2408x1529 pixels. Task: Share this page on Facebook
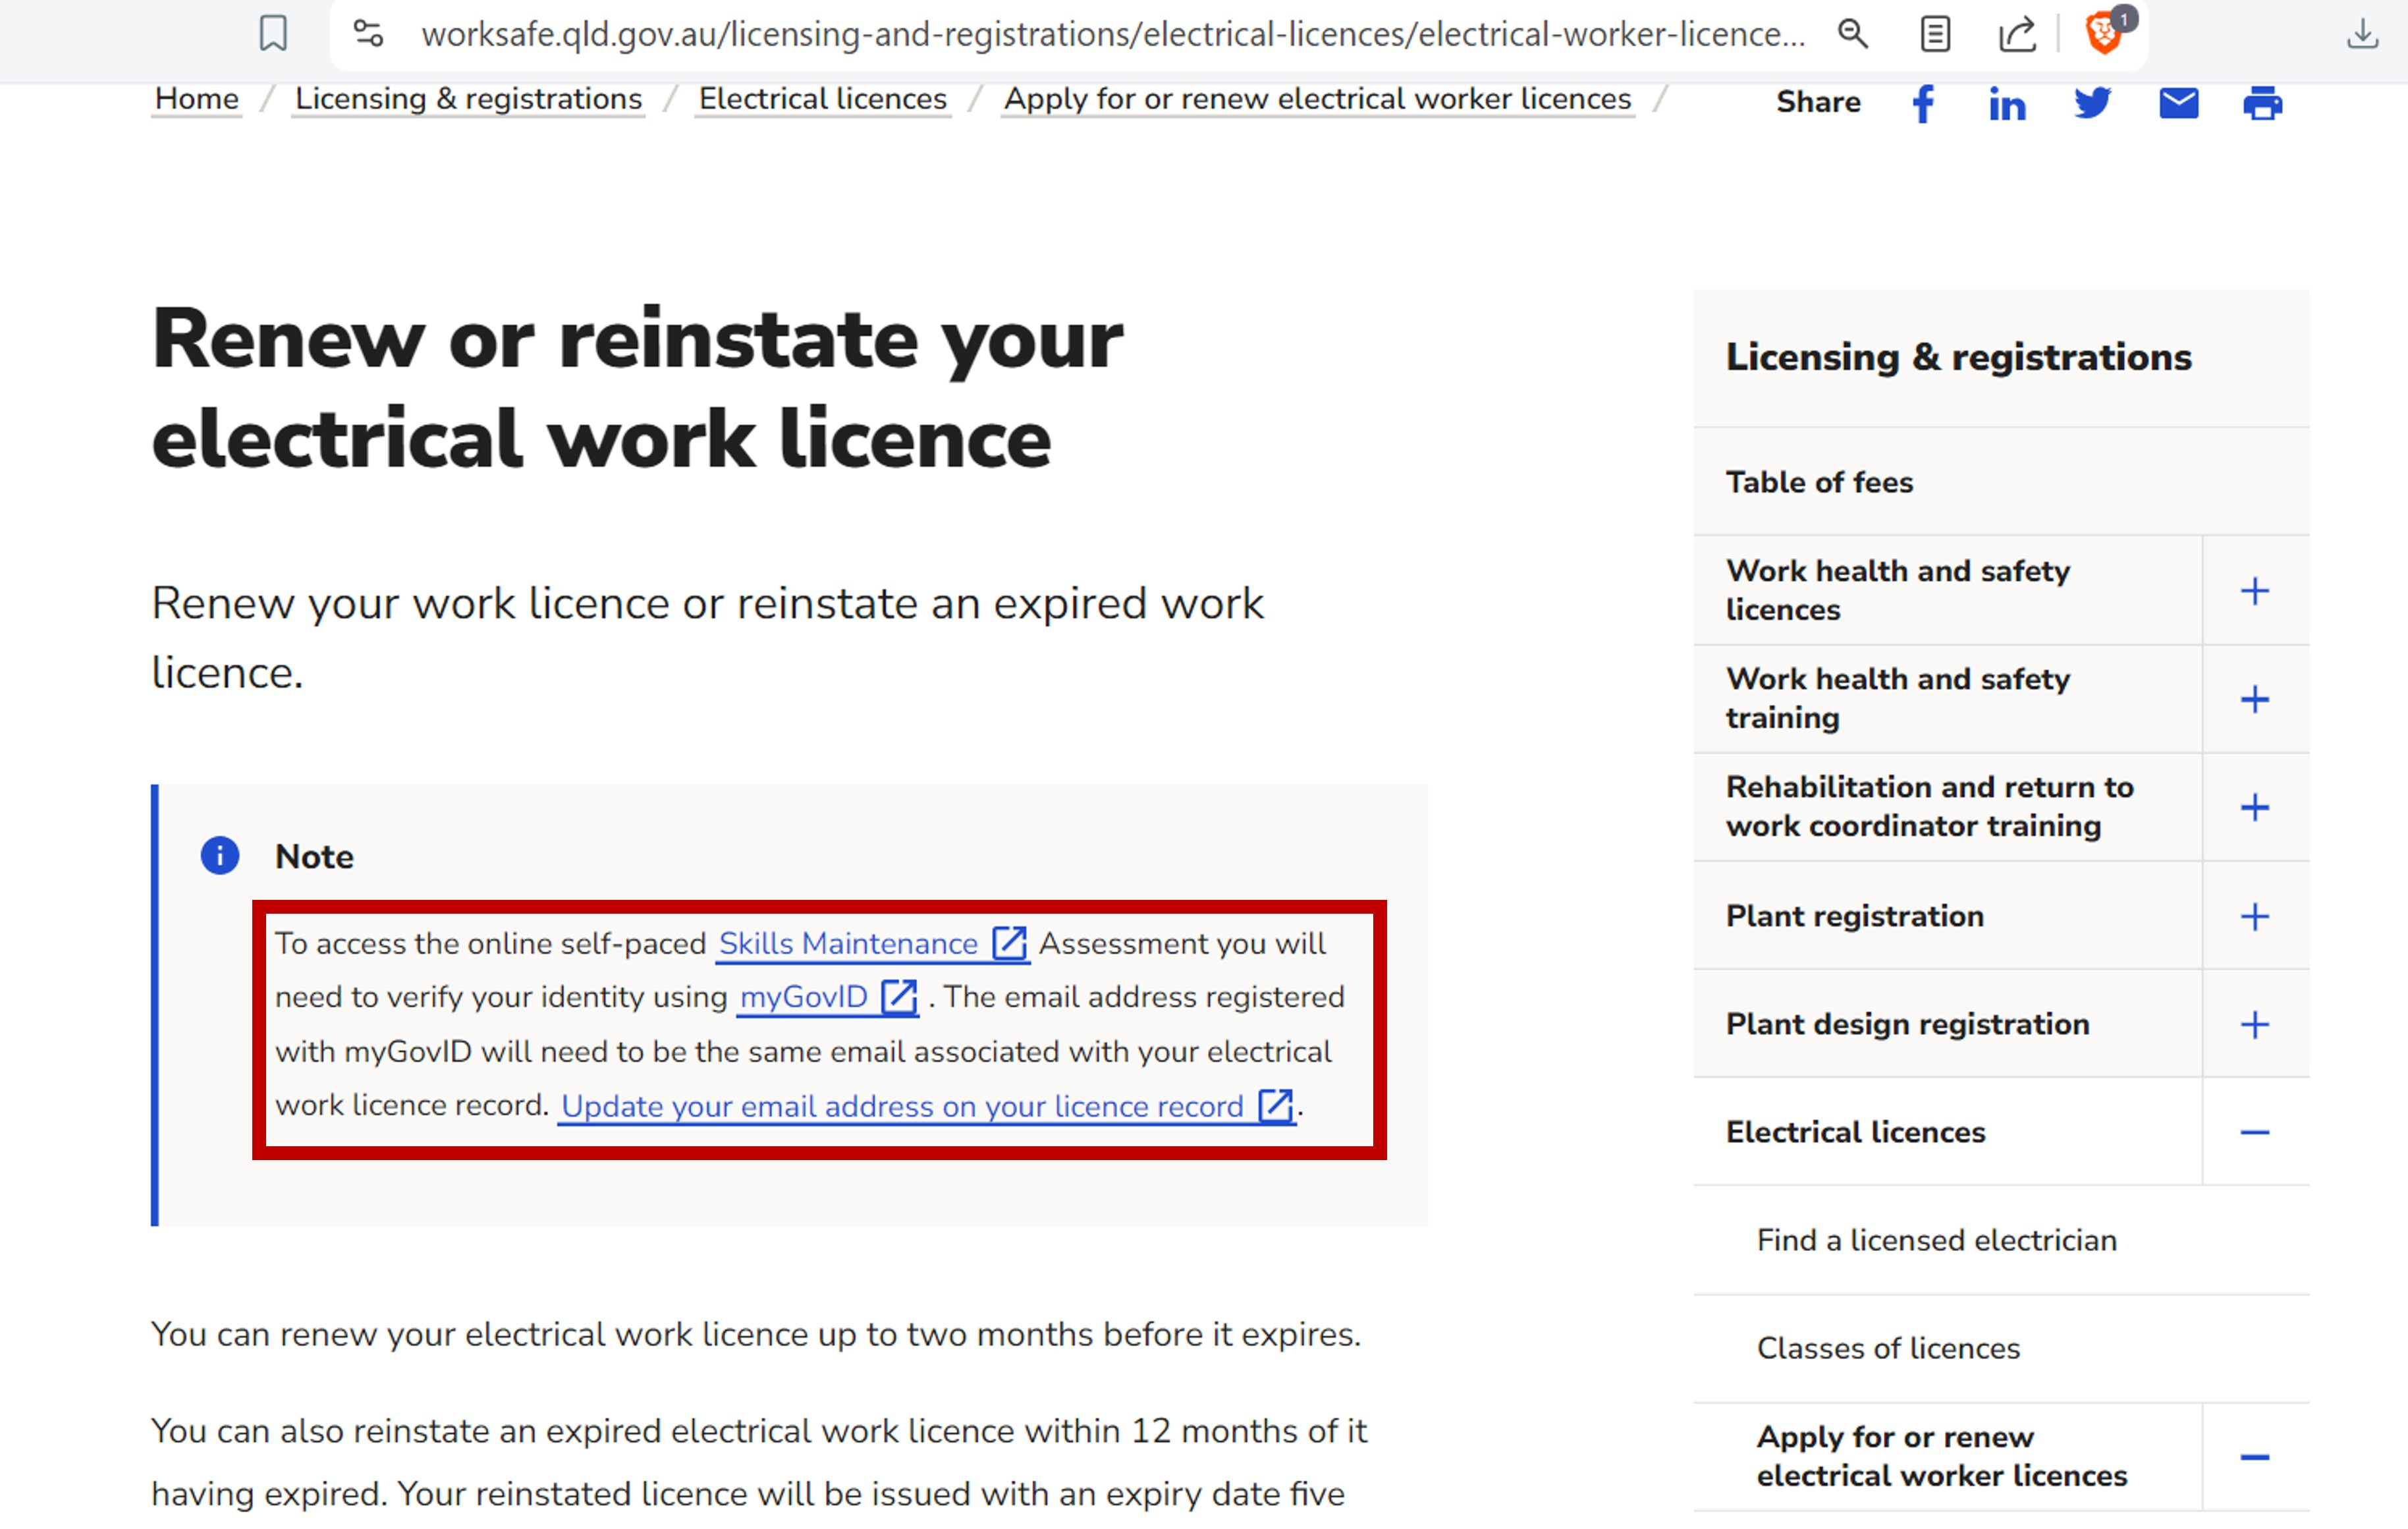click(1923, 103)
